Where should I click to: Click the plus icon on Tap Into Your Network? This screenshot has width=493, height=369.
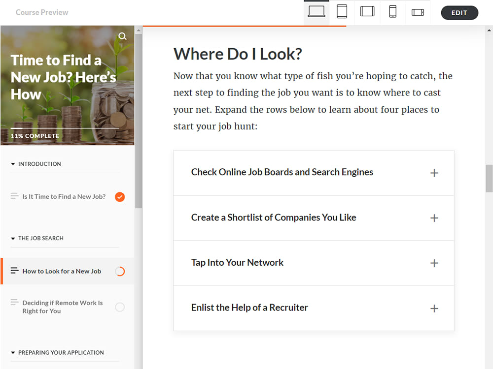(434, 263)
